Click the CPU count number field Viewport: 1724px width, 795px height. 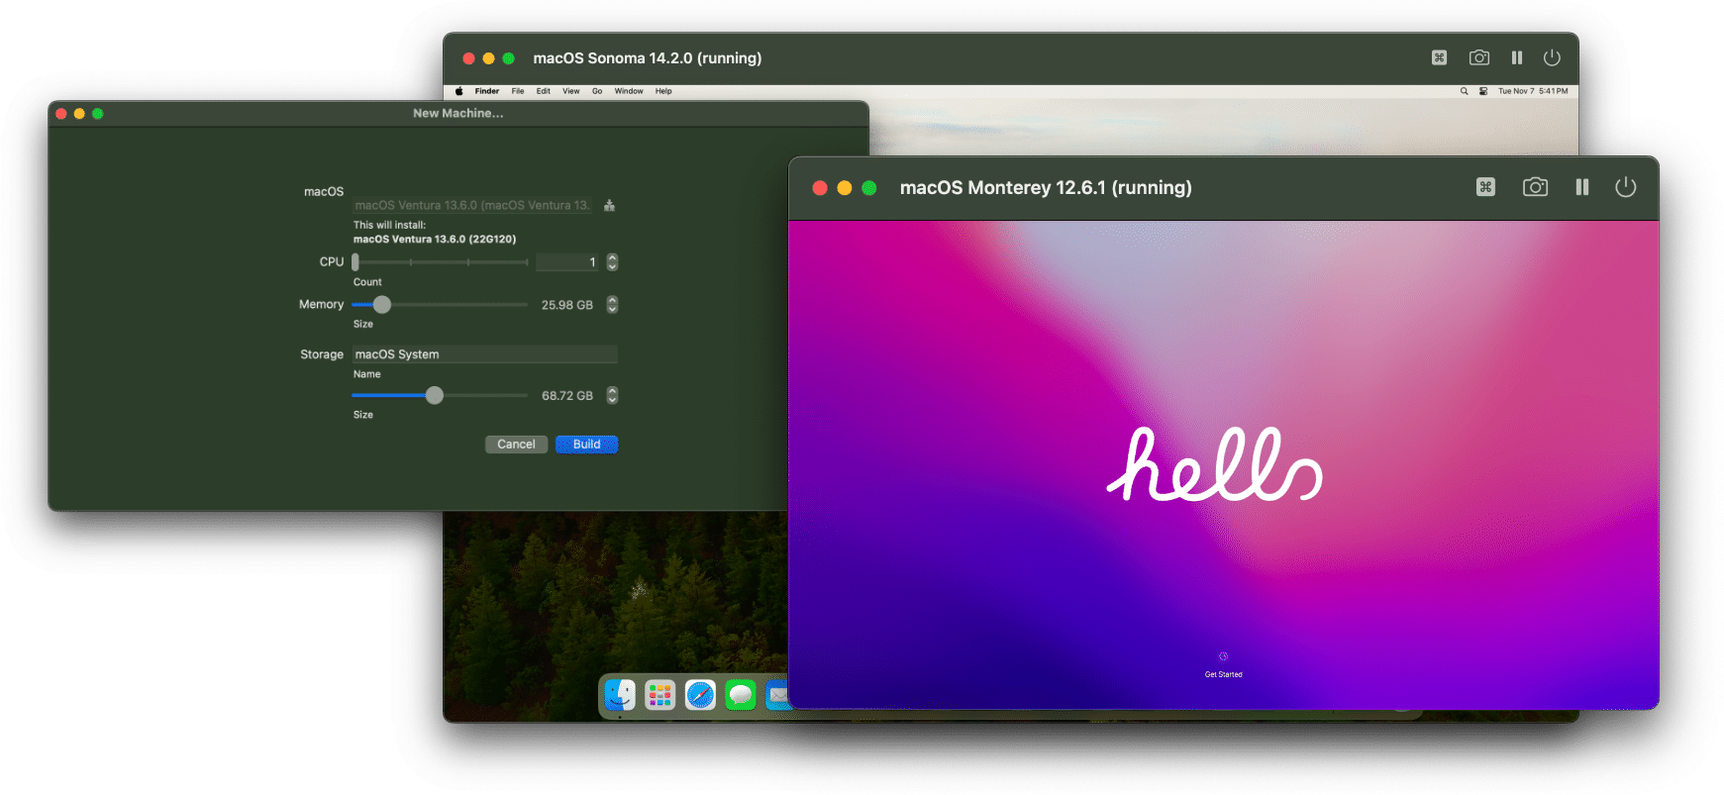click(568, 262)
